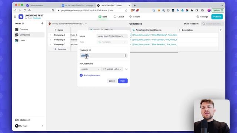237x133 pixels.
Task: Open the Data tab
Action: [x=103, y=17]
